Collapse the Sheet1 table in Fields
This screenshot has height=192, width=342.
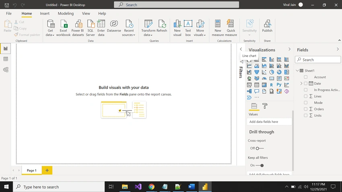pos(297,71)
